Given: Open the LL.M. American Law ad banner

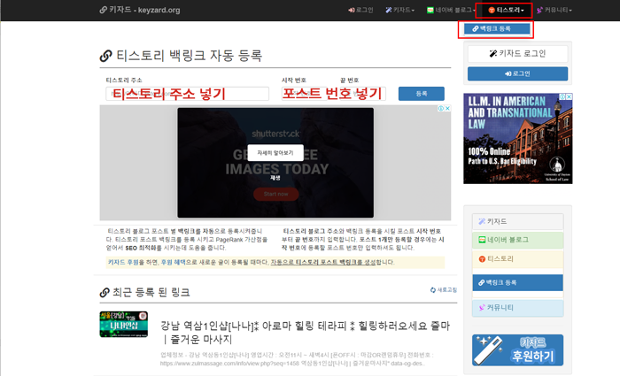Looking at the screenshot, I should coord(517,139).
